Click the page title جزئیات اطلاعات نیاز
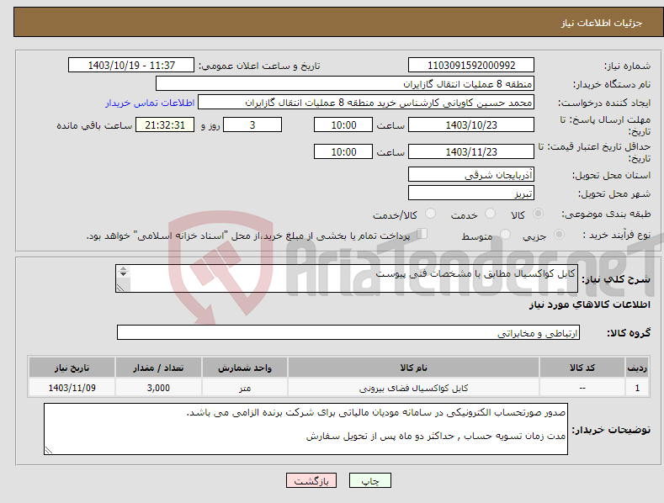Screen dimensions: 664x503 point(602,23)
